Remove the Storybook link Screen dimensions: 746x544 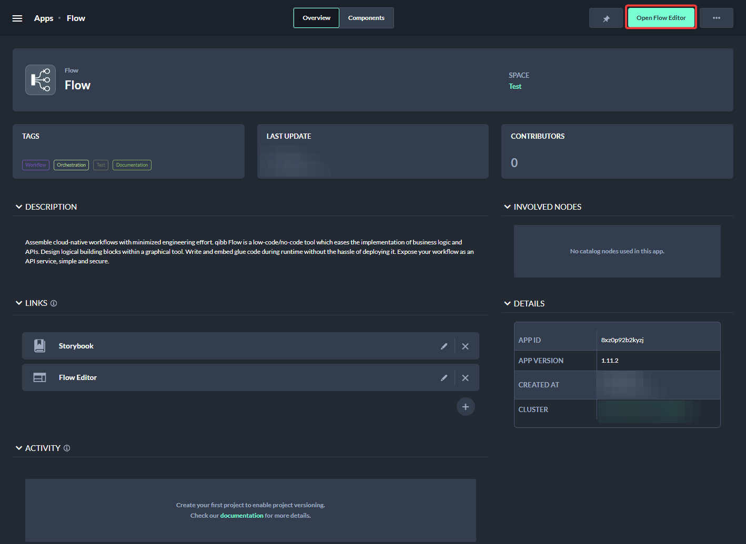(x=465, y=346)
